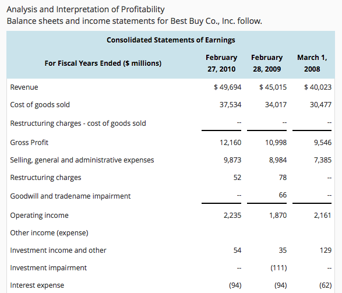Click the Investment income and other label
Viewport: 342px width, 293px height.
coord(58,250)
